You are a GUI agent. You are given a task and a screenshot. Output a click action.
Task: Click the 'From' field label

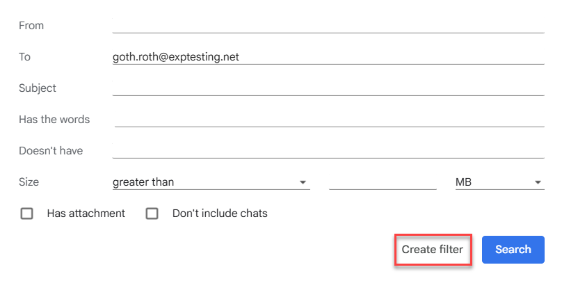(31, 26)
